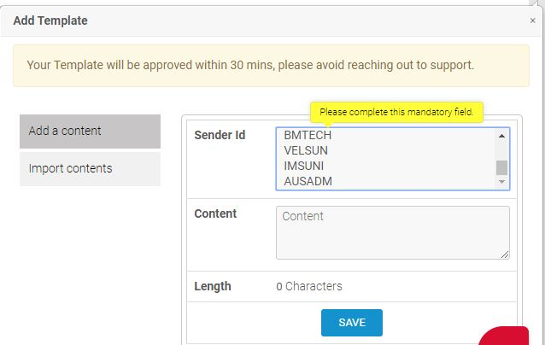Click the yellow mandatory field tooltip

point(397,112)
